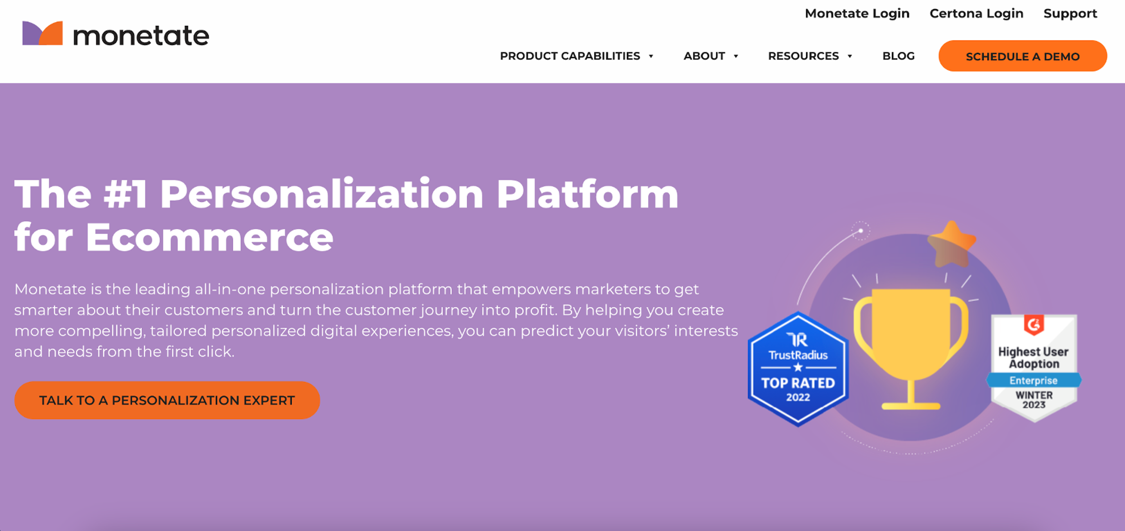Select Support in the top navigation
This screenshot has width=1125, height=531.
click(1071, 13)
